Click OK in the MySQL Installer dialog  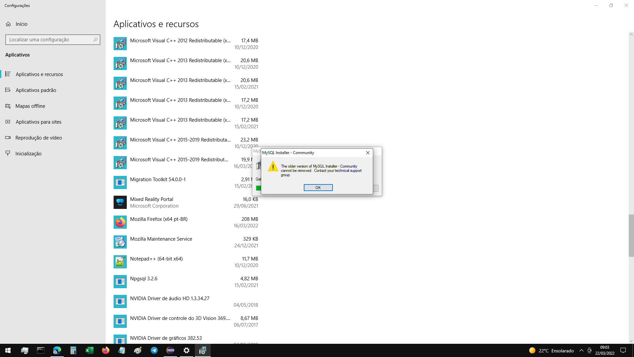pyautogui.click(x=318, y=187)
